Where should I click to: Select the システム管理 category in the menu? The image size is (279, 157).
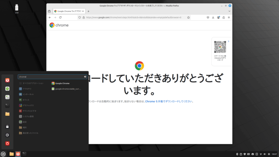coord(26,117)
